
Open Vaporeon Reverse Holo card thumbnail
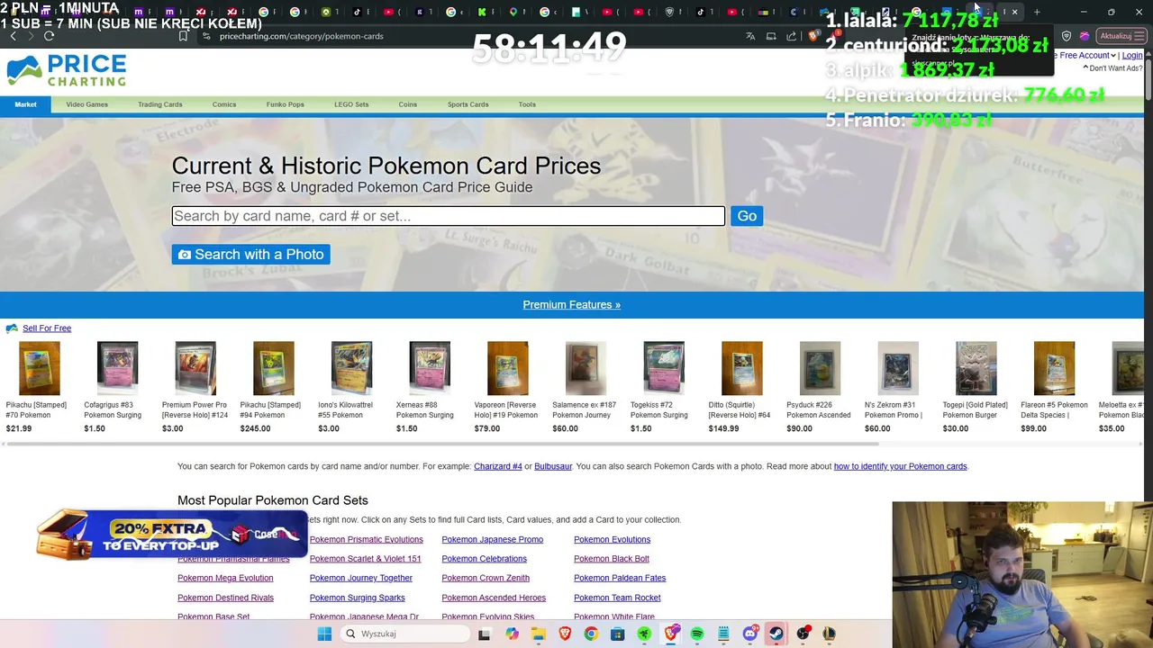click(508, 368)
